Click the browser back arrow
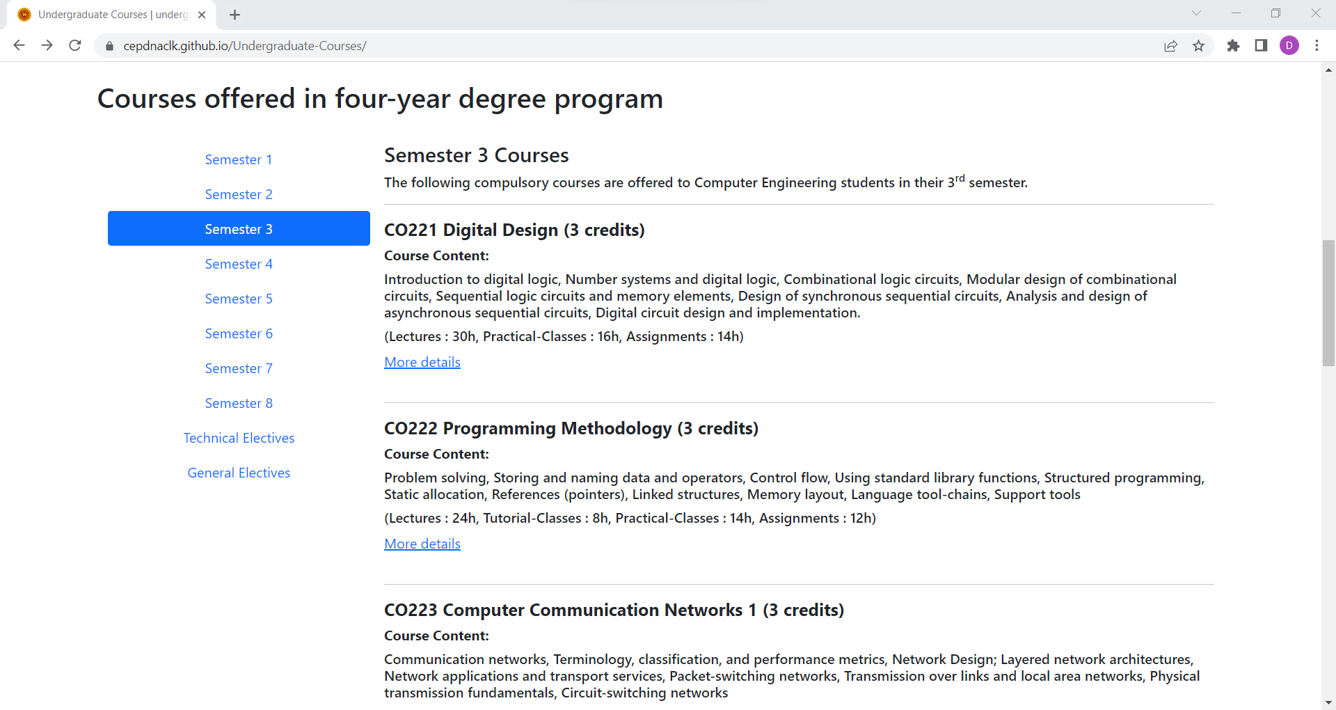The height and width of the screenshot is (710, 1336). point(19,45)
